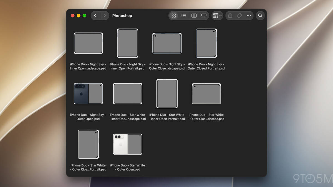
Task: Click filename 'Star White - Inner Open Portrait.psd'
Action: [167, 117]
